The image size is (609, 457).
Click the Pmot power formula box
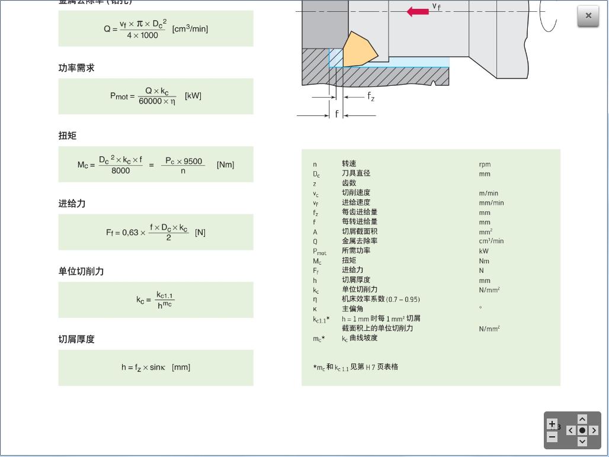pos(156,96)
